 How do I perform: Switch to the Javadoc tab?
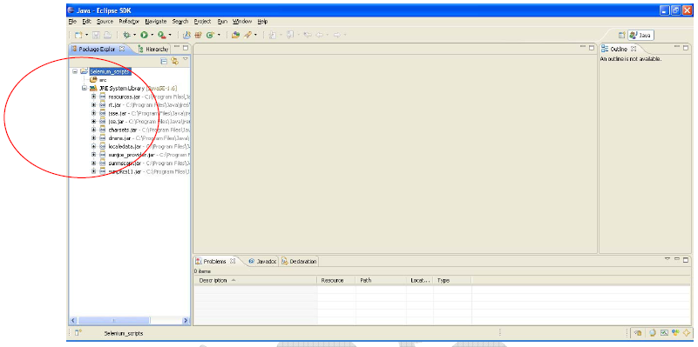tap(262, 262)
